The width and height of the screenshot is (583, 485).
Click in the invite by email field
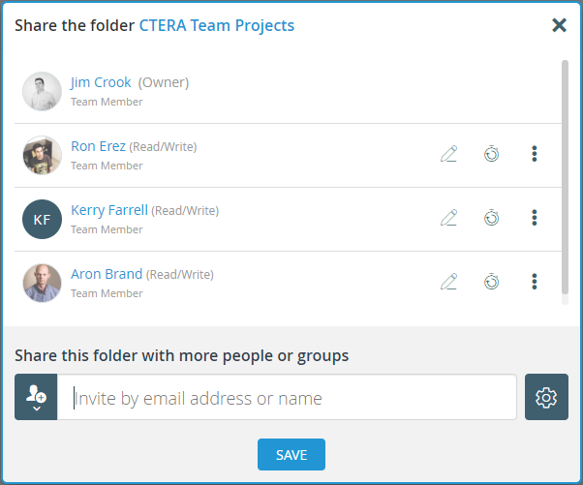click(287, 398)
